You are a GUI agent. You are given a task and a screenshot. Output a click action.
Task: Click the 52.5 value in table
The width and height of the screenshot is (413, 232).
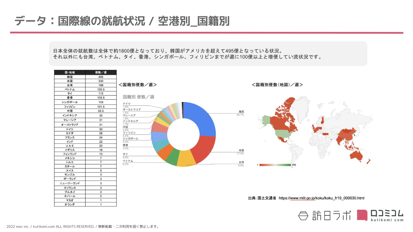click(101, 111)
